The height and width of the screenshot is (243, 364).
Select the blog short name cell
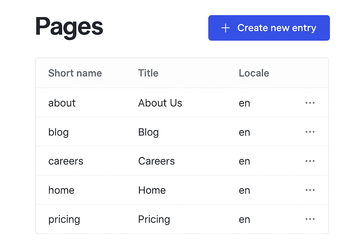click(59, 132)
